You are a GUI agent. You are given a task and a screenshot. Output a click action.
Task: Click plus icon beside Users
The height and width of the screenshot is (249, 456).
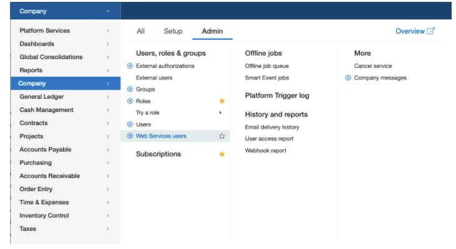click(x=130, y=125)
